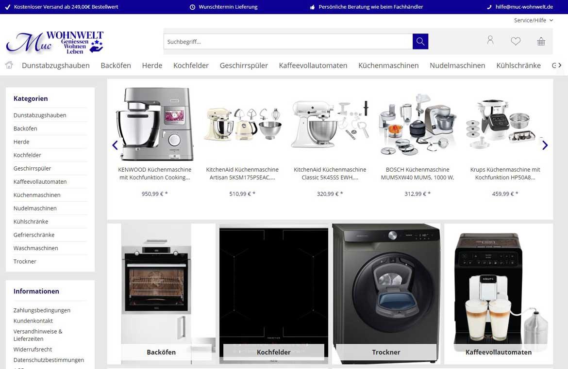568x369 pixels.
Task: View BOSCH MUM5XW40 product image
Action: click(418, 124)
